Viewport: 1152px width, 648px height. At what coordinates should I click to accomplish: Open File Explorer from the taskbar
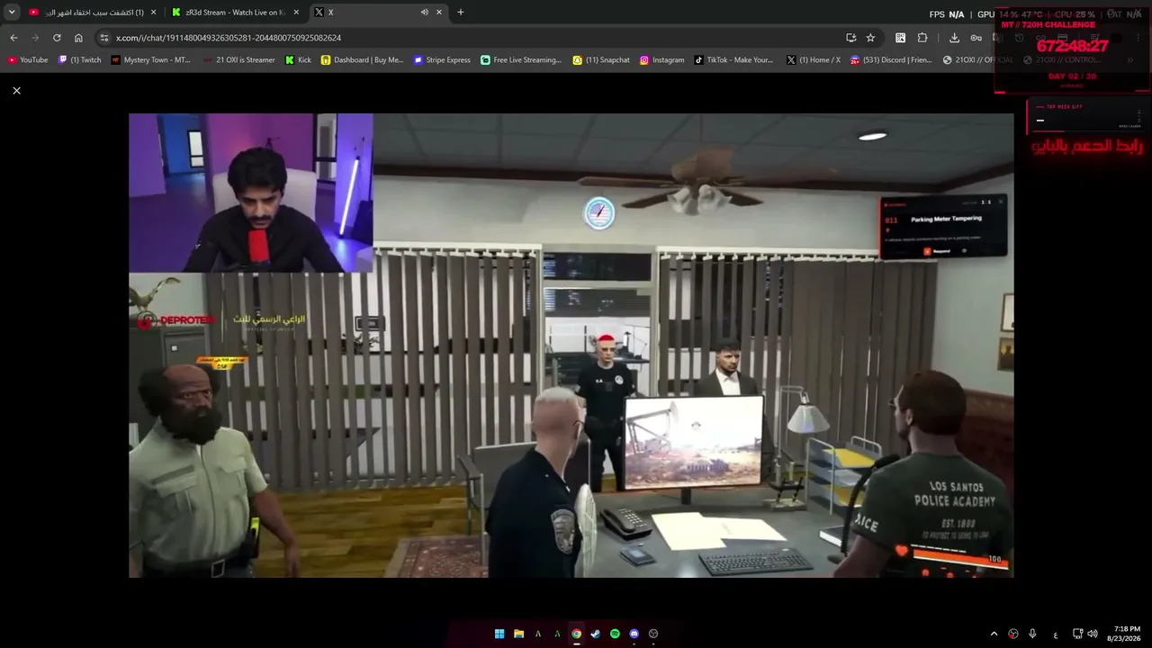click(x=518, y=634)
